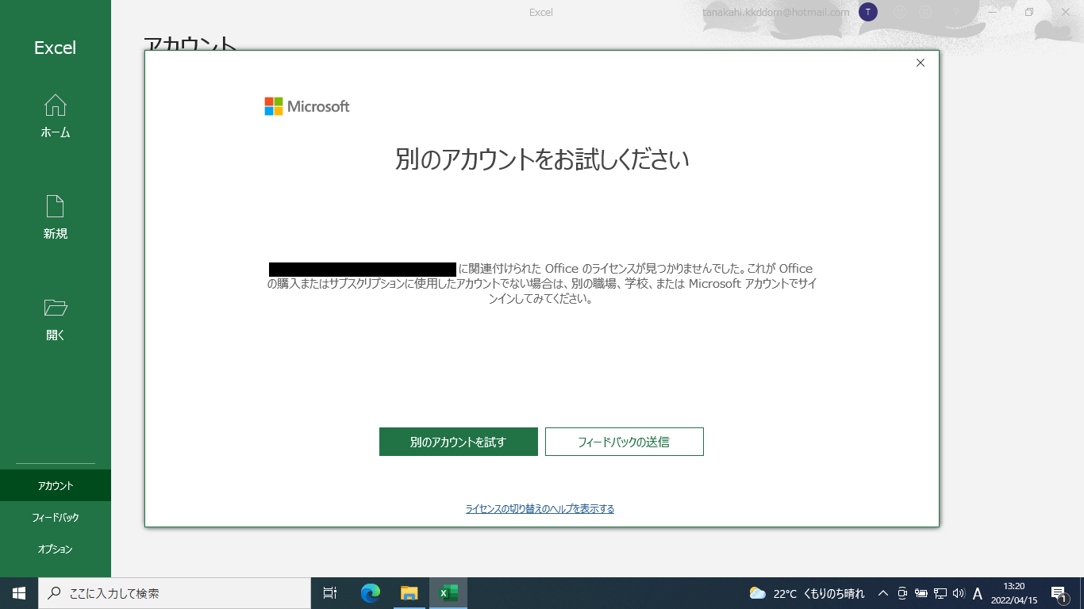Viewport: 1084px width, 609px height.
Task: Expand hidden system tray icons
Action: point(882,593)
